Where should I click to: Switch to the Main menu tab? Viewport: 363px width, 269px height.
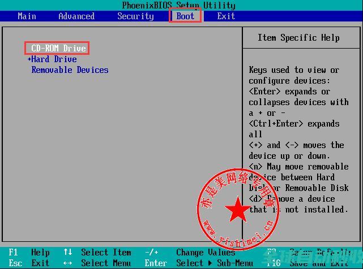coord(27,16)
